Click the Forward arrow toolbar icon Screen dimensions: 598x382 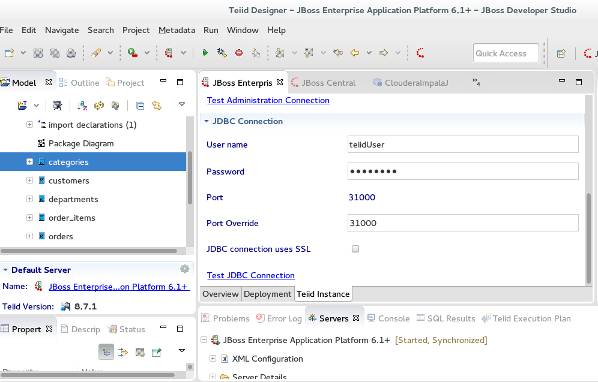tap(383, 53)
